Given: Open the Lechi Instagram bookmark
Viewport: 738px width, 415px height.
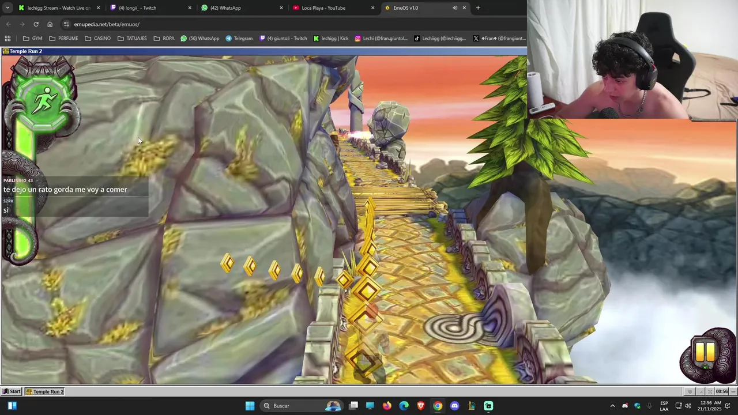Looking at the screenshot, I should click(x=381, y=39).
